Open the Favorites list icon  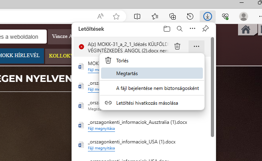coord(155,16)
